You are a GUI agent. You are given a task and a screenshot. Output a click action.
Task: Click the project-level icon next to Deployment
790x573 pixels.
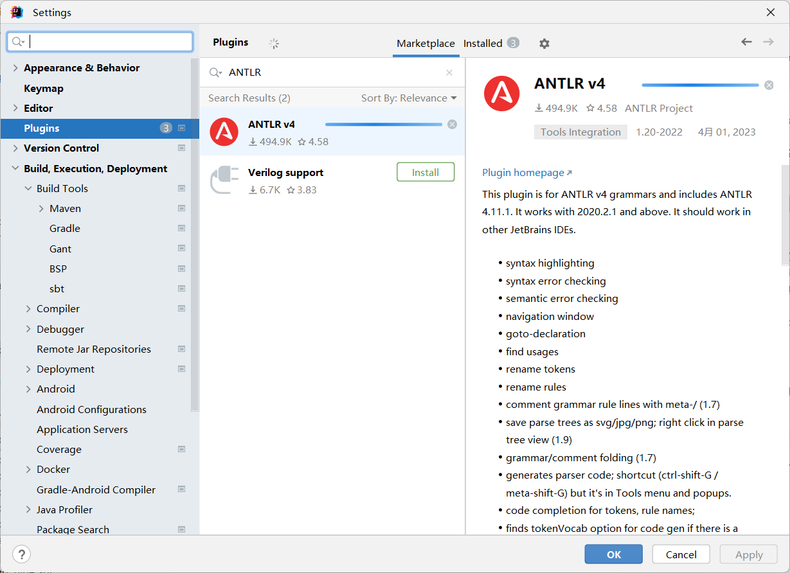tap(182, 369)
